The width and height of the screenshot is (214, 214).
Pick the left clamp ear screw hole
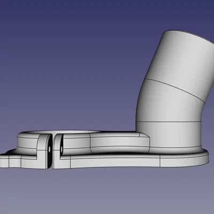[50, 149]
